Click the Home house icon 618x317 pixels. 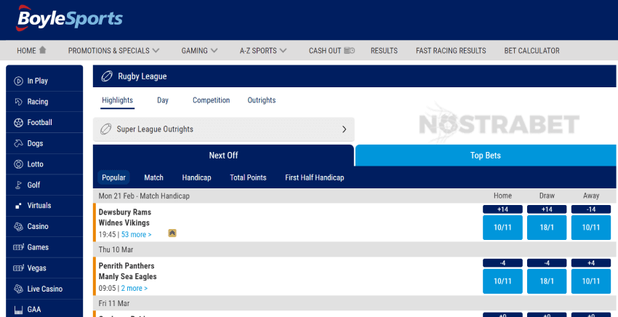pyautogui.click(x=43, y=50)
